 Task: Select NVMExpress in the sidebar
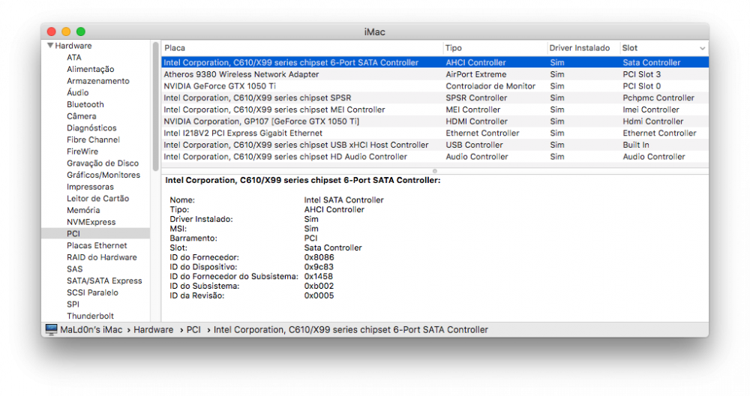(91, 222)
